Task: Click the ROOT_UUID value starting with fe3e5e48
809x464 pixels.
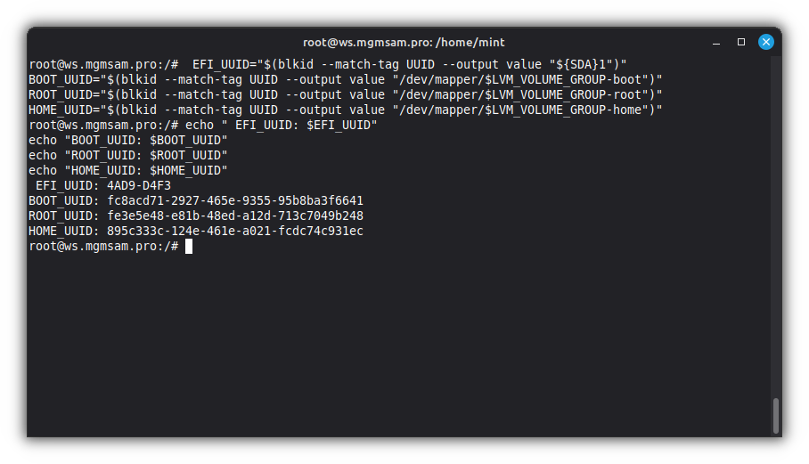Action: click(235, 216)
